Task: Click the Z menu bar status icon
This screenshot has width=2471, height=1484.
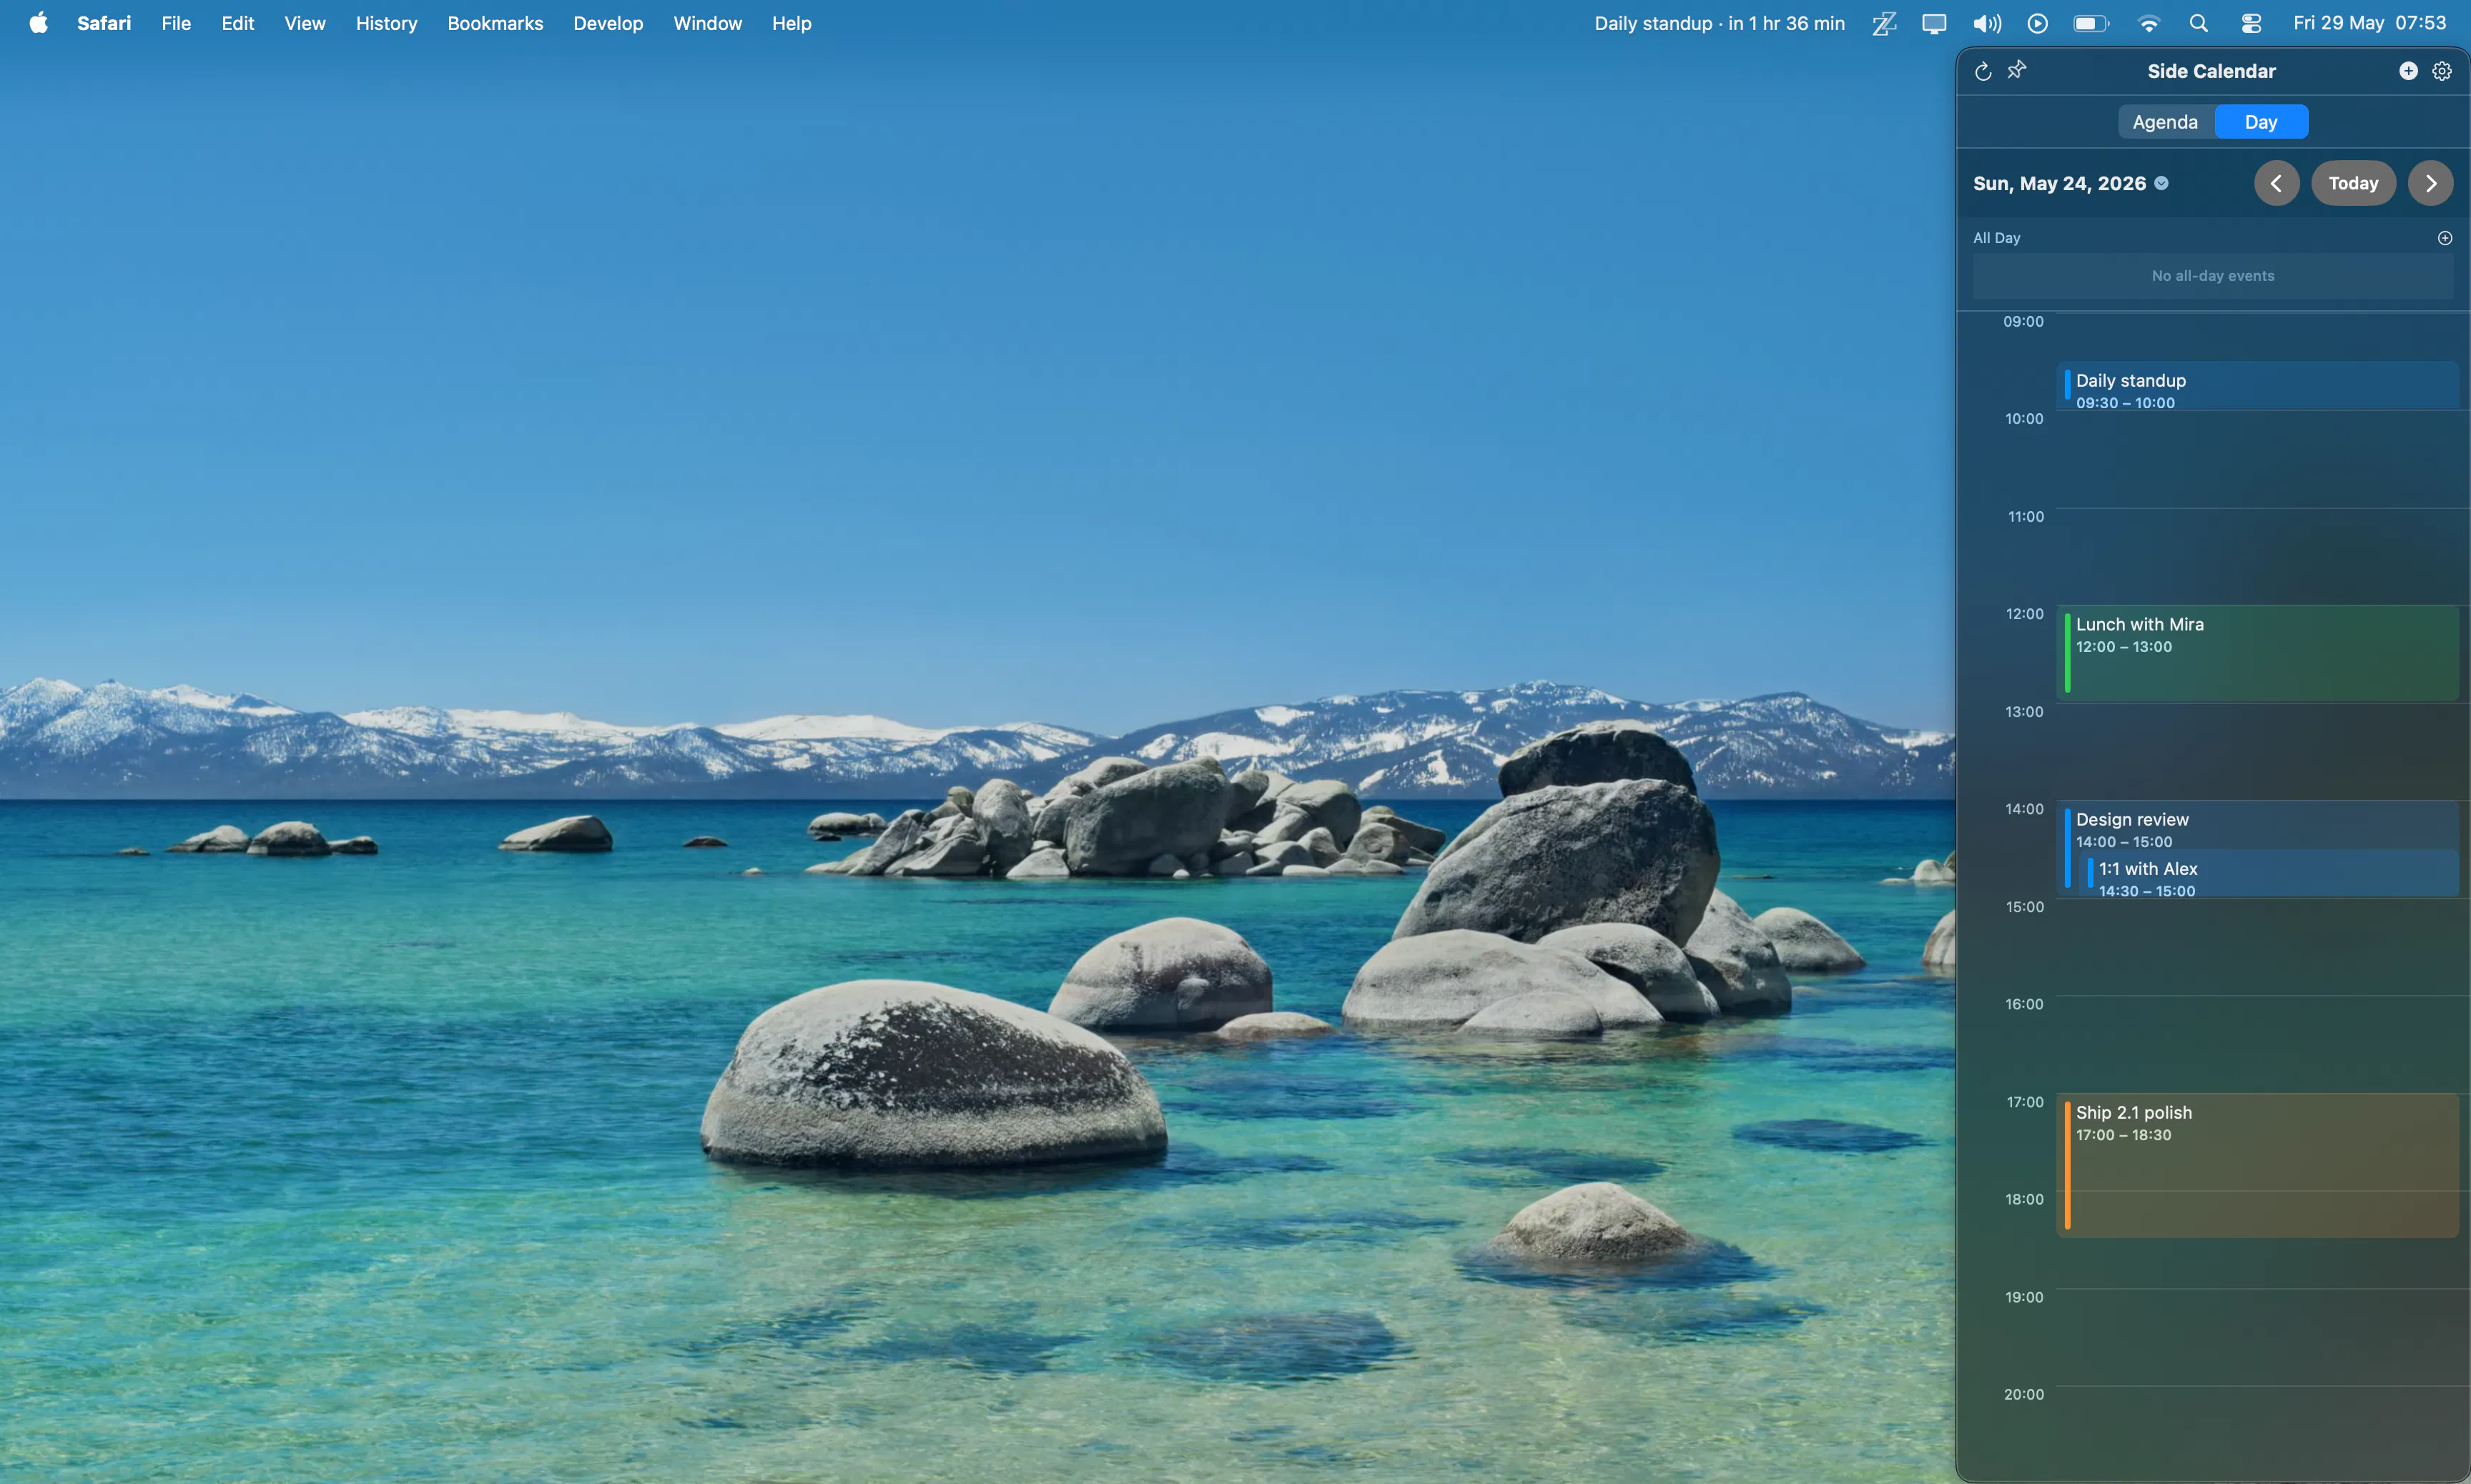Action: click(1884, 23)
